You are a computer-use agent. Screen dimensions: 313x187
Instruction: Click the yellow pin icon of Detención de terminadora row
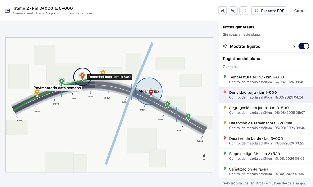[x=225, y=123]
